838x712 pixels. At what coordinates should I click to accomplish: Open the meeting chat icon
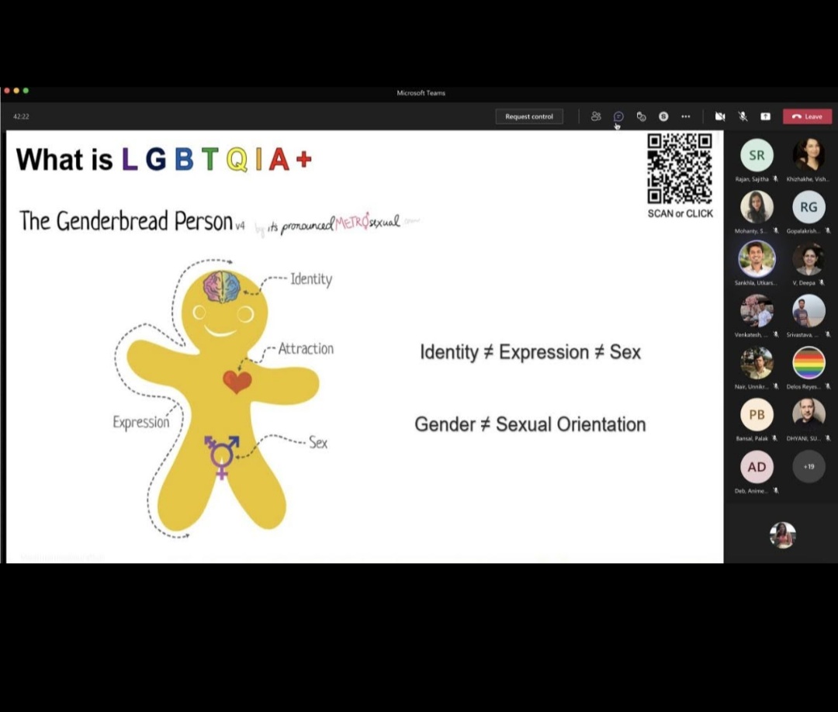[x=618, y=116]
